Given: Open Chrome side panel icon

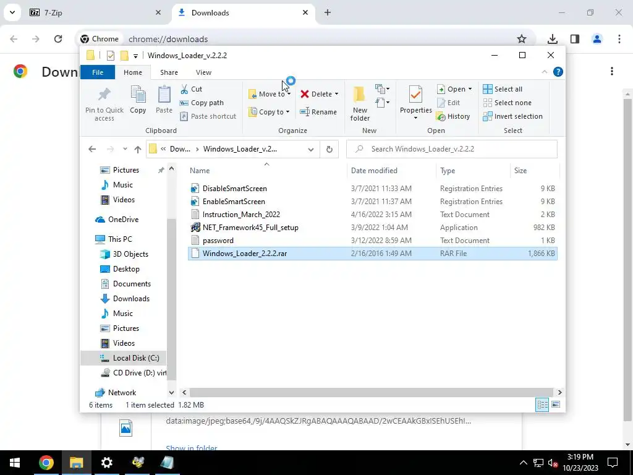Looking at the screenshot, I should click(575, 39).
